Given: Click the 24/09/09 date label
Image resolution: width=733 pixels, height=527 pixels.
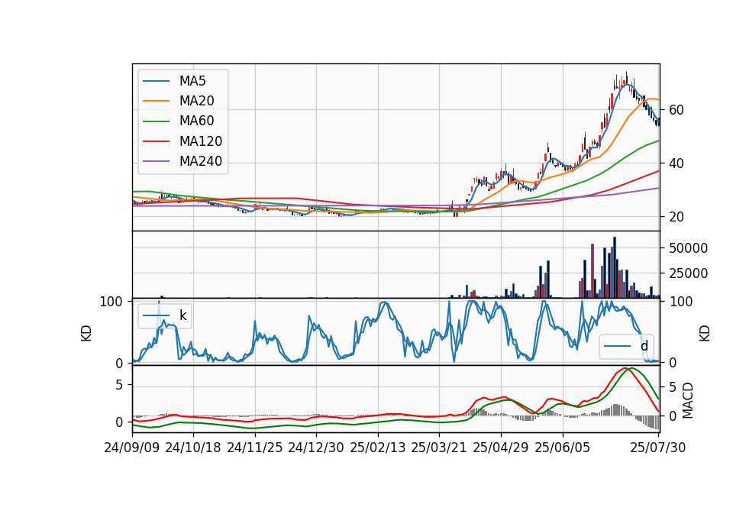Looking at the screenshot, I should click(132, 448).
